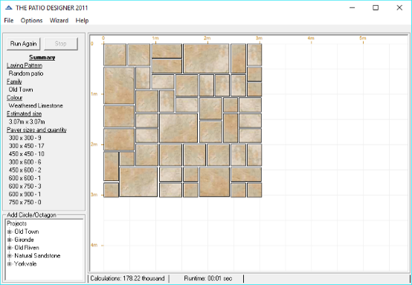Maximize the Patio Designer window
This screenshot has width=412, height=285.
coord(376,8)
